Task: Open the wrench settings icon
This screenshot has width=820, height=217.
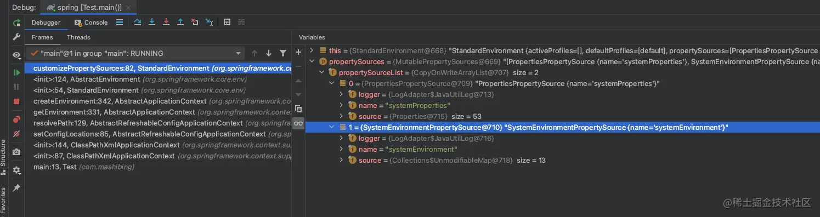Action: [x=16, y=36]
